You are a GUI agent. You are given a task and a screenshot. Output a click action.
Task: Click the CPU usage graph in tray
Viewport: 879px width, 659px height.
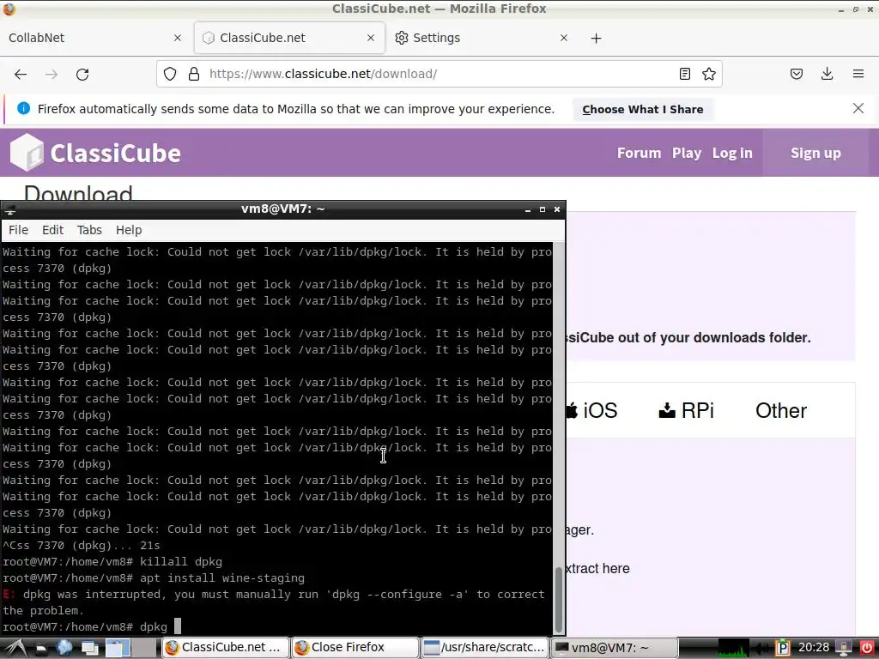[733, 648]
